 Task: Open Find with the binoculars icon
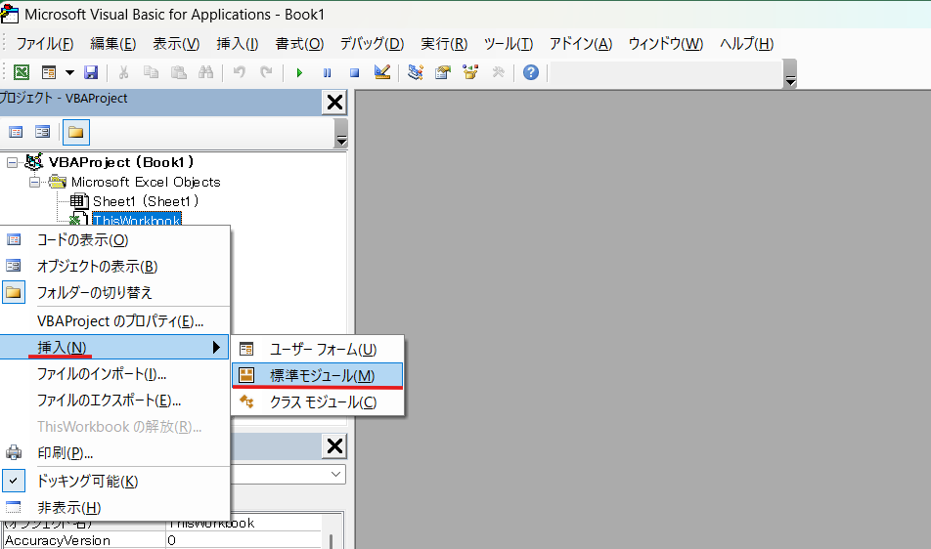(x=206, y=72)
